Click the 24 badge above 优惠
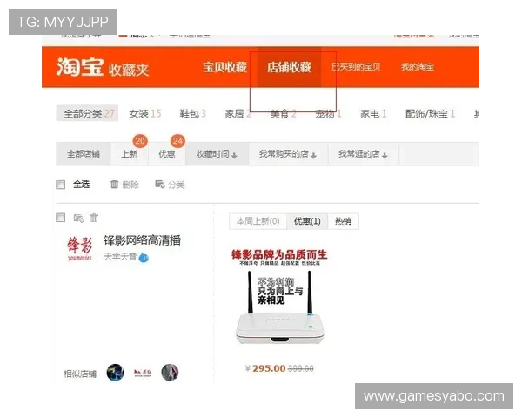The image size is (522, 418). coord(177,141)
